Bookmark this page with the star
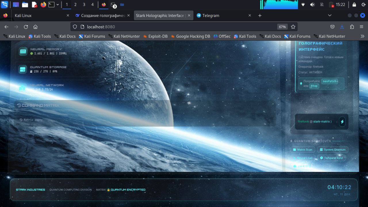This screenshot has height=207, width=368. [293, 27]
